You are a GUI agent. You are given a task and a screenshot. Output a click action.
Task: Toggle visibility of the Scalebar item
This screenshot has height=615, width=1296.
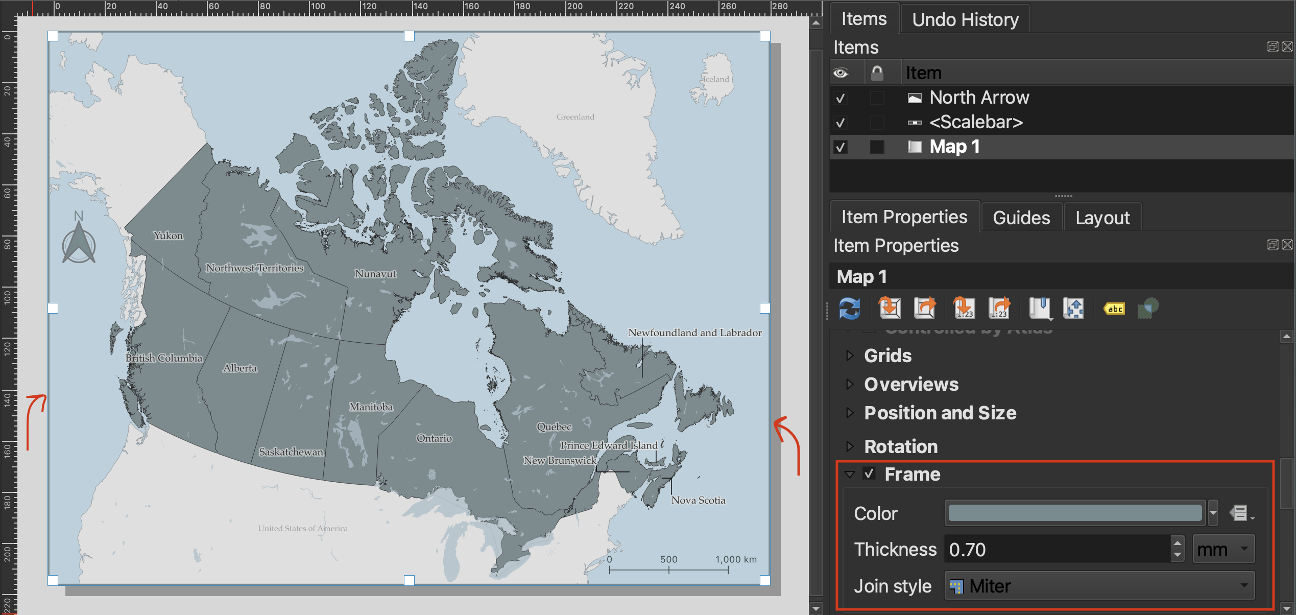click(x=841, y=123)
